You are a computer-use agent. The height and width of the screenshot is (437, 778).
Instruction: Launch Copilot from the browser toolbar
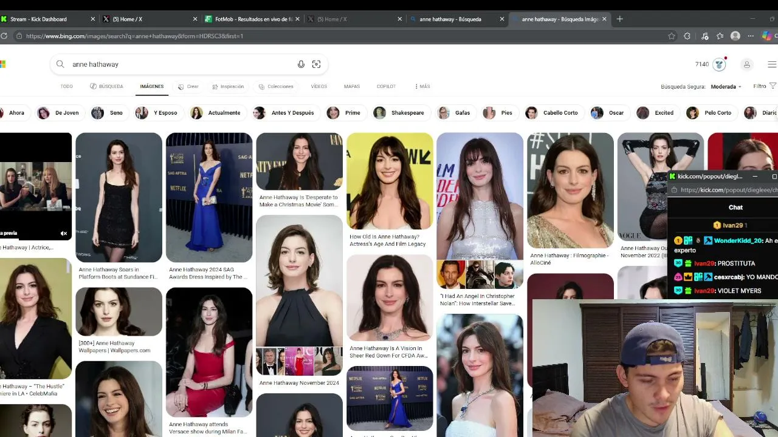point(766,36)
